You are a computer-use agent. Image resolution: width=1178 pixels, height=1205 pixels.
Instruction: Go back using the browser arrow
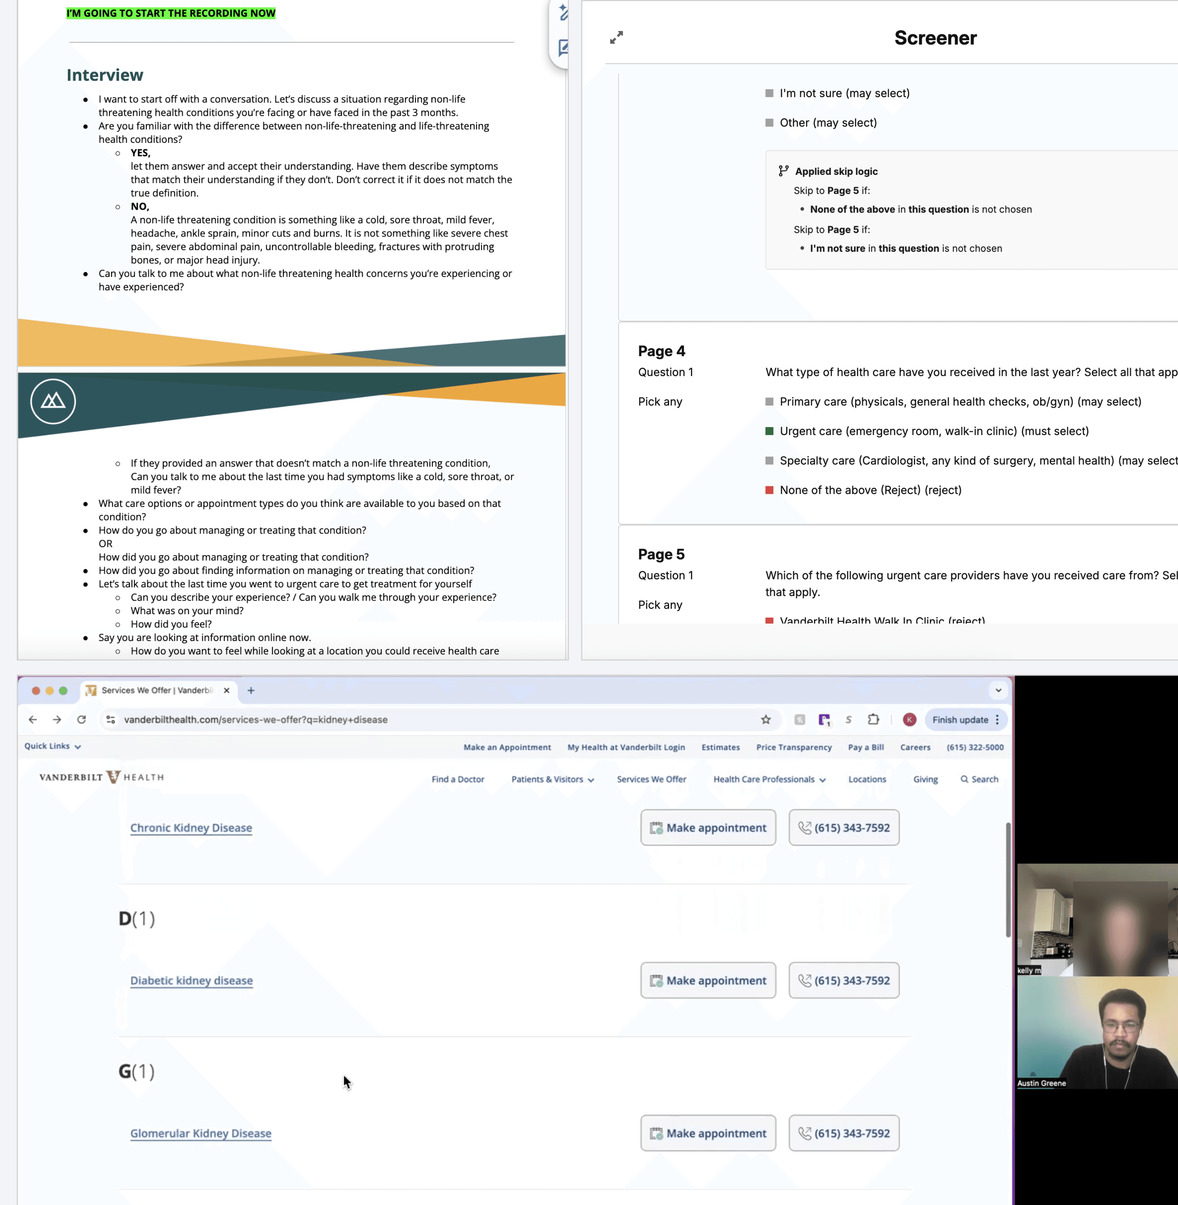tap(33, 719)
